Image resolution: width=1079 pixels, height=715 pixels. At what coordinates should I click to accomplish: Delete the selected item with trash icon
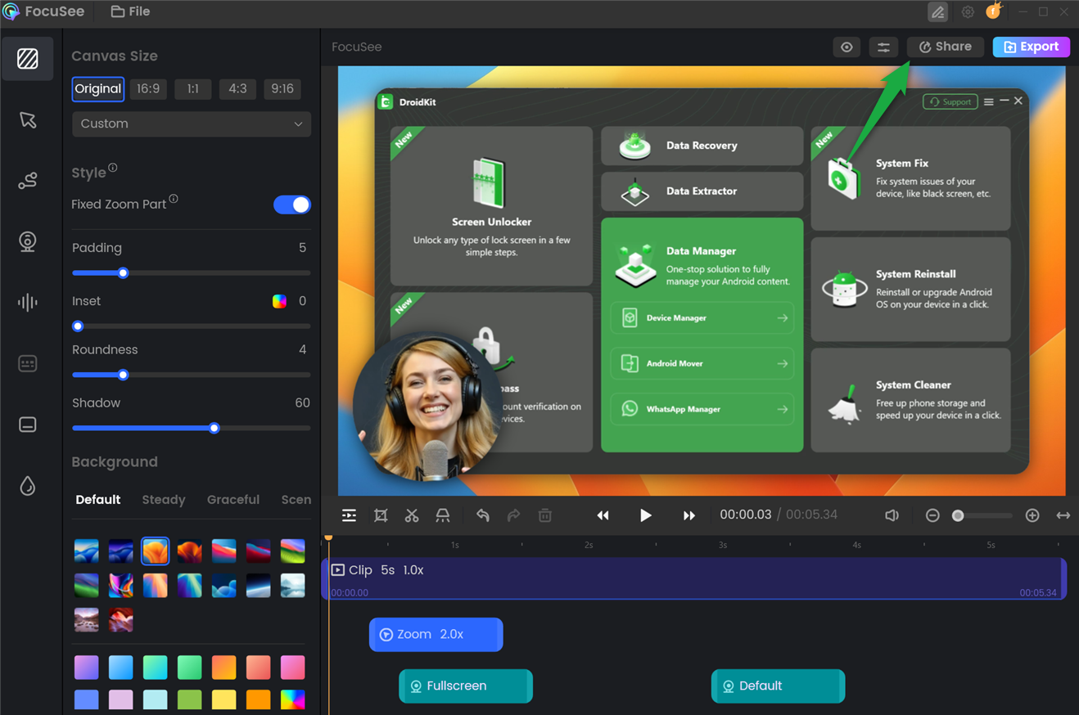[545, 515]
